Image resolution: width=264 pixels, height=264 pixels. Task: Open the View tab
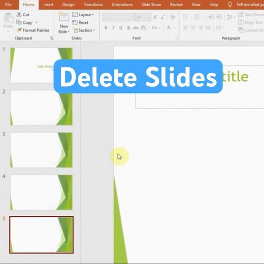point(196,5)
